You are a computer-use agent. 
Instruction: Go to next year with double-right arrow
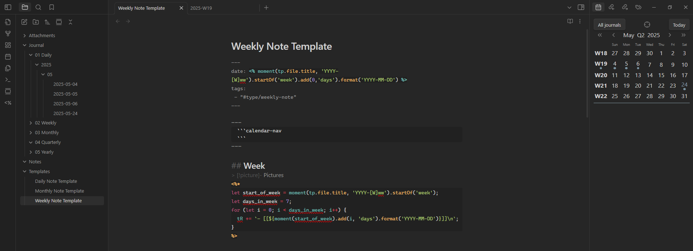(x=684, y=35)
